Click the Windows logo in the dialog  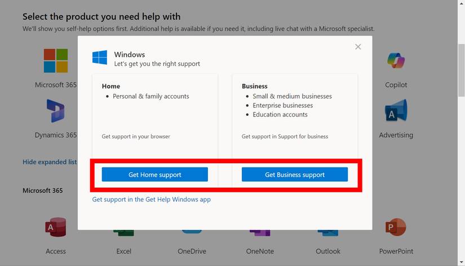(100, 57)
